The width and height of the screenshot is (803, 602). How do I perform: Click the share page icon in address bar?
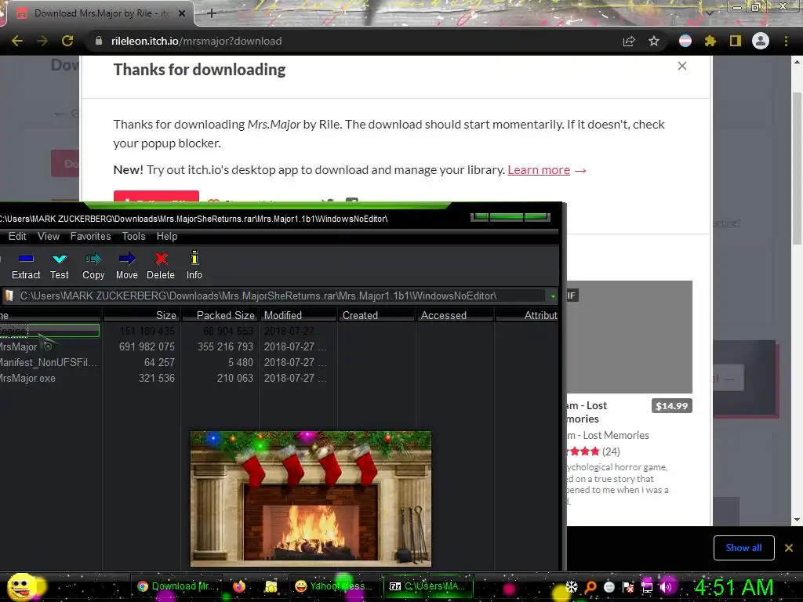tap(629, 41)
